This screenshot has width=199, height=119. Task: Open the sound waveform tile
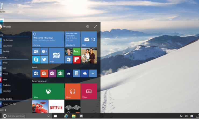coord(72,106)
